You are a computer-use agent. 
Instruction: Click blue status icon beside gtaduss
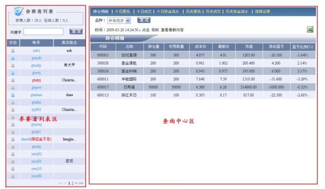[x=13, y=95]
